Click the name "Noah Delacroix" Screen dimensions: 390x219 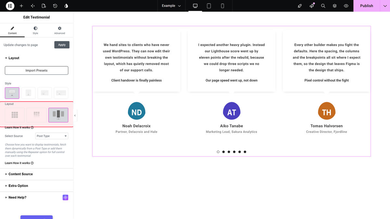coord(136,126)
